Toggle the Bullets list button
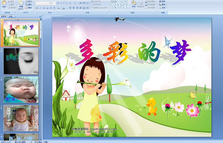Image resolution: width=223 pixels, height=143 pixels. [71, 3]
